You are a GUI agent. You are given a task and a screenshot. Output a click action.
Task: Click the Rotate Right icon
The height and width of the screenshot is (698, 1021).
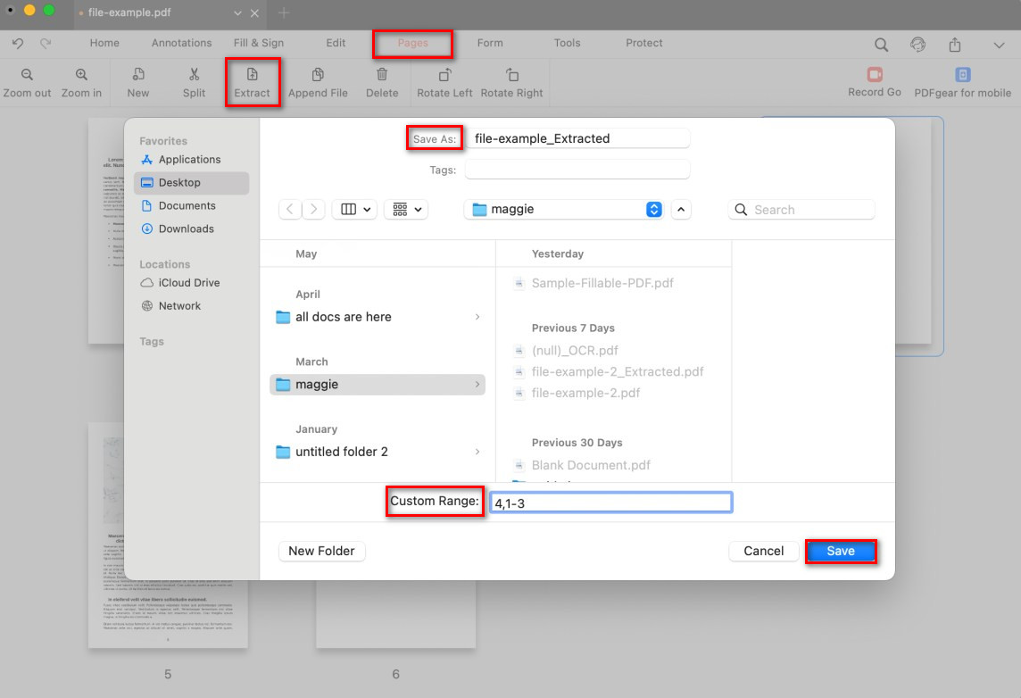pyautogui.click(x=511, y=75)
